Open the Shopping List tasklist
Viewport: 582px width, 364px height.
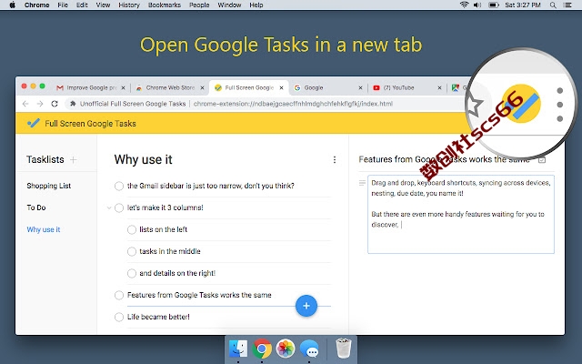48,186
